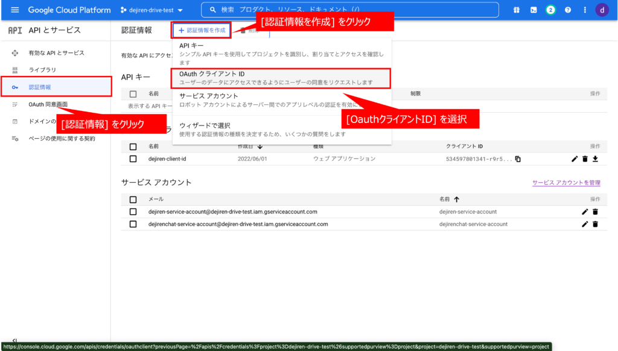The height and width of the screenshot is (351, 618).
Task: Toggle the 作成日 sort arrow in OAuth table
Action: tap(260, 147)
